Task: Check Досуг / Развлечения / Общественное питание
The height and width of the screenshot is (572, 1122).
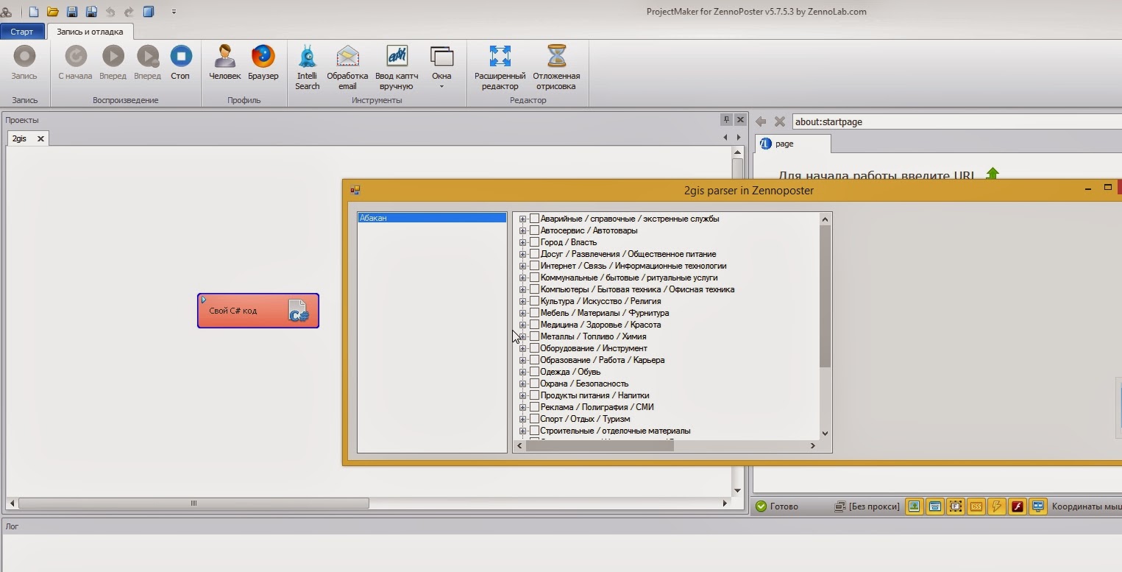Action: coord(535,254)
